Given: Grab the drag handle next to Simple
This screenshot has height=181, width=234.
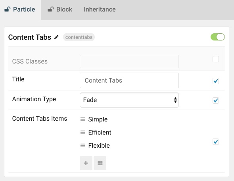Looking at the screenshot, I should [82, 119].
